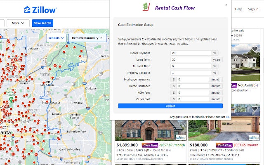Click the HOA fees amount field

pyautogui.click(x=193, y=92)
